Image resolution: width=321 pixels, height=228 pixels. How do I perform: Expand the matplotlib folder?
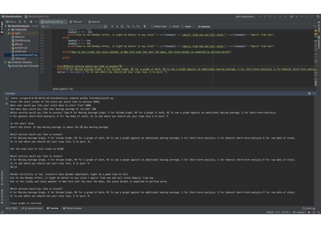[9, 30]
